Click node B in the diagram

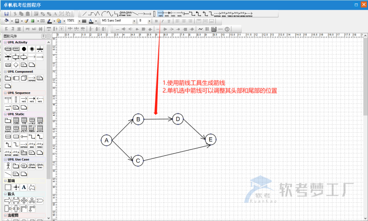(138, 119)
